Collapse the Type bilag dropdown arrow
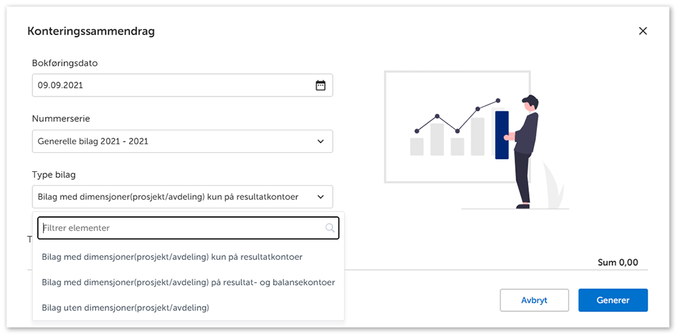 pyautogui.click(x=321, y=197)
